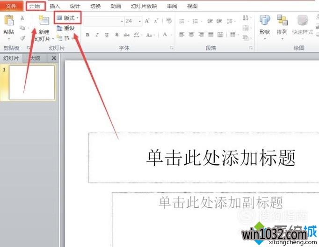Click the New Slide (新建幻灯片) icon

44,21
